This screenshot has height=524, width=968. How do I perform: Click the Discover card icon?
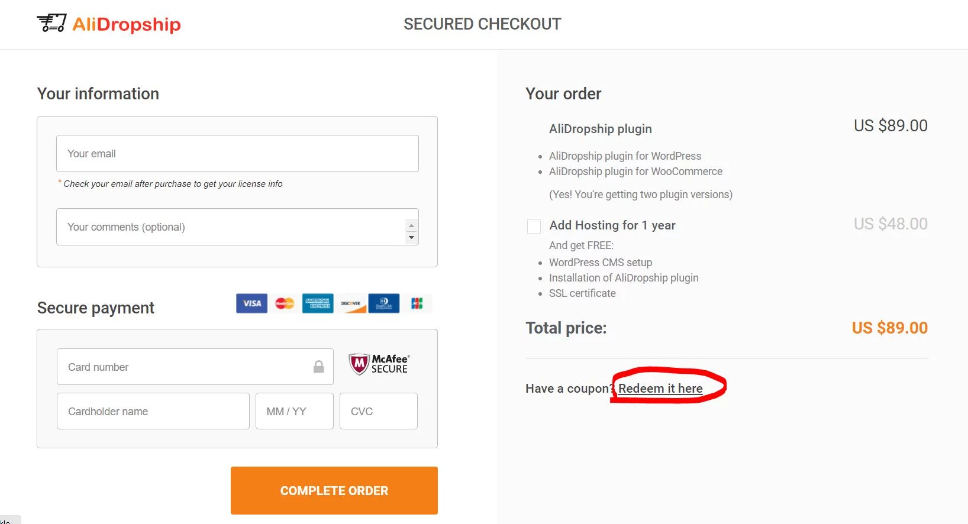coord(351,303)
